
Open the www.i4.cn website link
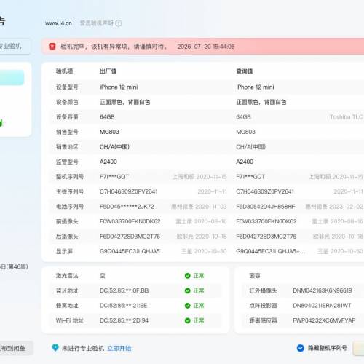click(58, 23)
